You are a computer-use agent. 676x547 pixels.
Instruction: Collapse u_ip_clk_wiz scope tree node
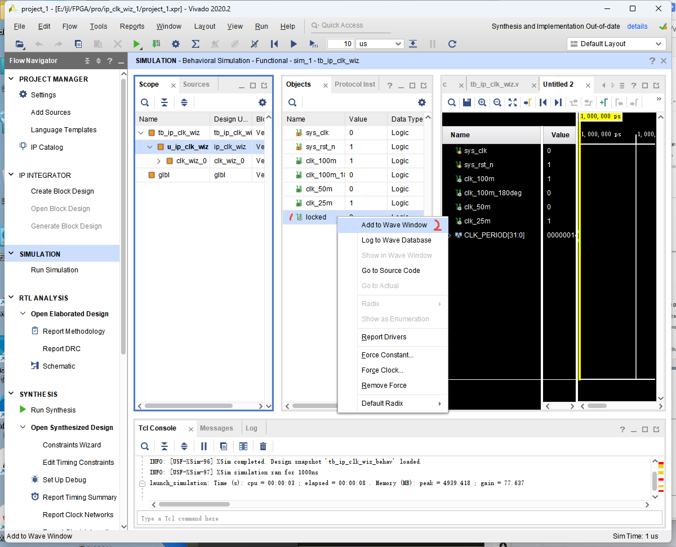[150, 147]
